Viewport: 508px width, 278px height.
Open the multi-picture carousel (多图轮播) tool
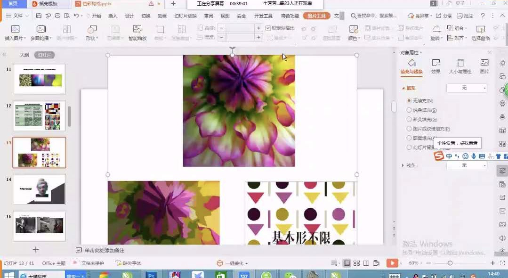tap(41, 29)
